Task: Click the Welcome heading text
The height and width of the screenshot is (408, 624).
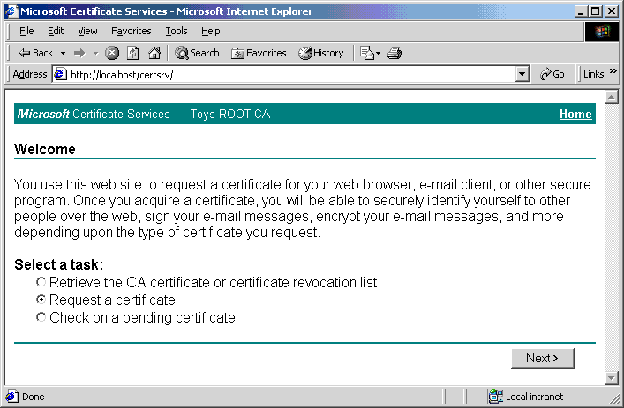Action: 45,150
